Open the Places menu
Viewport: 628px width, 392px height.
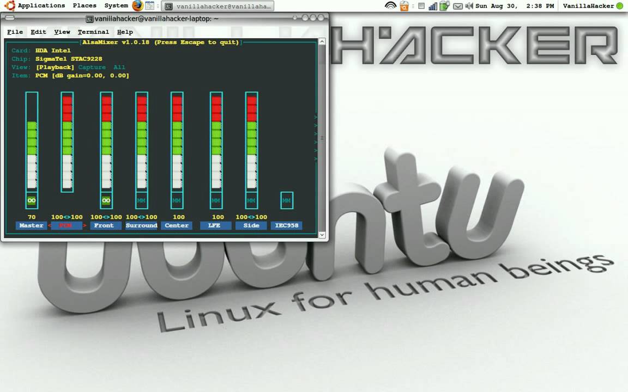84,5
